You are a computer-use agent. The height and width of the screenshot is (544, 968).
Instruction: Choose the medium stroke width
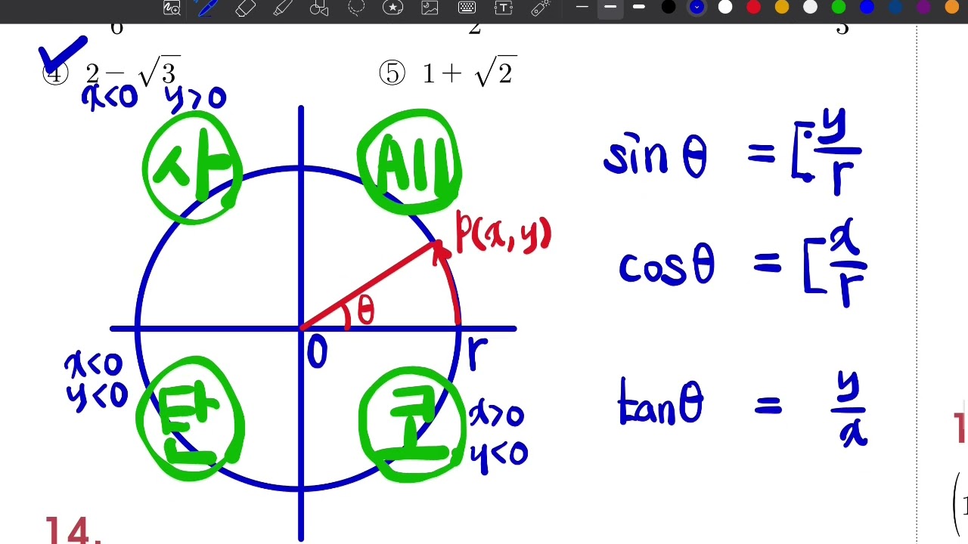pos(610,8)
